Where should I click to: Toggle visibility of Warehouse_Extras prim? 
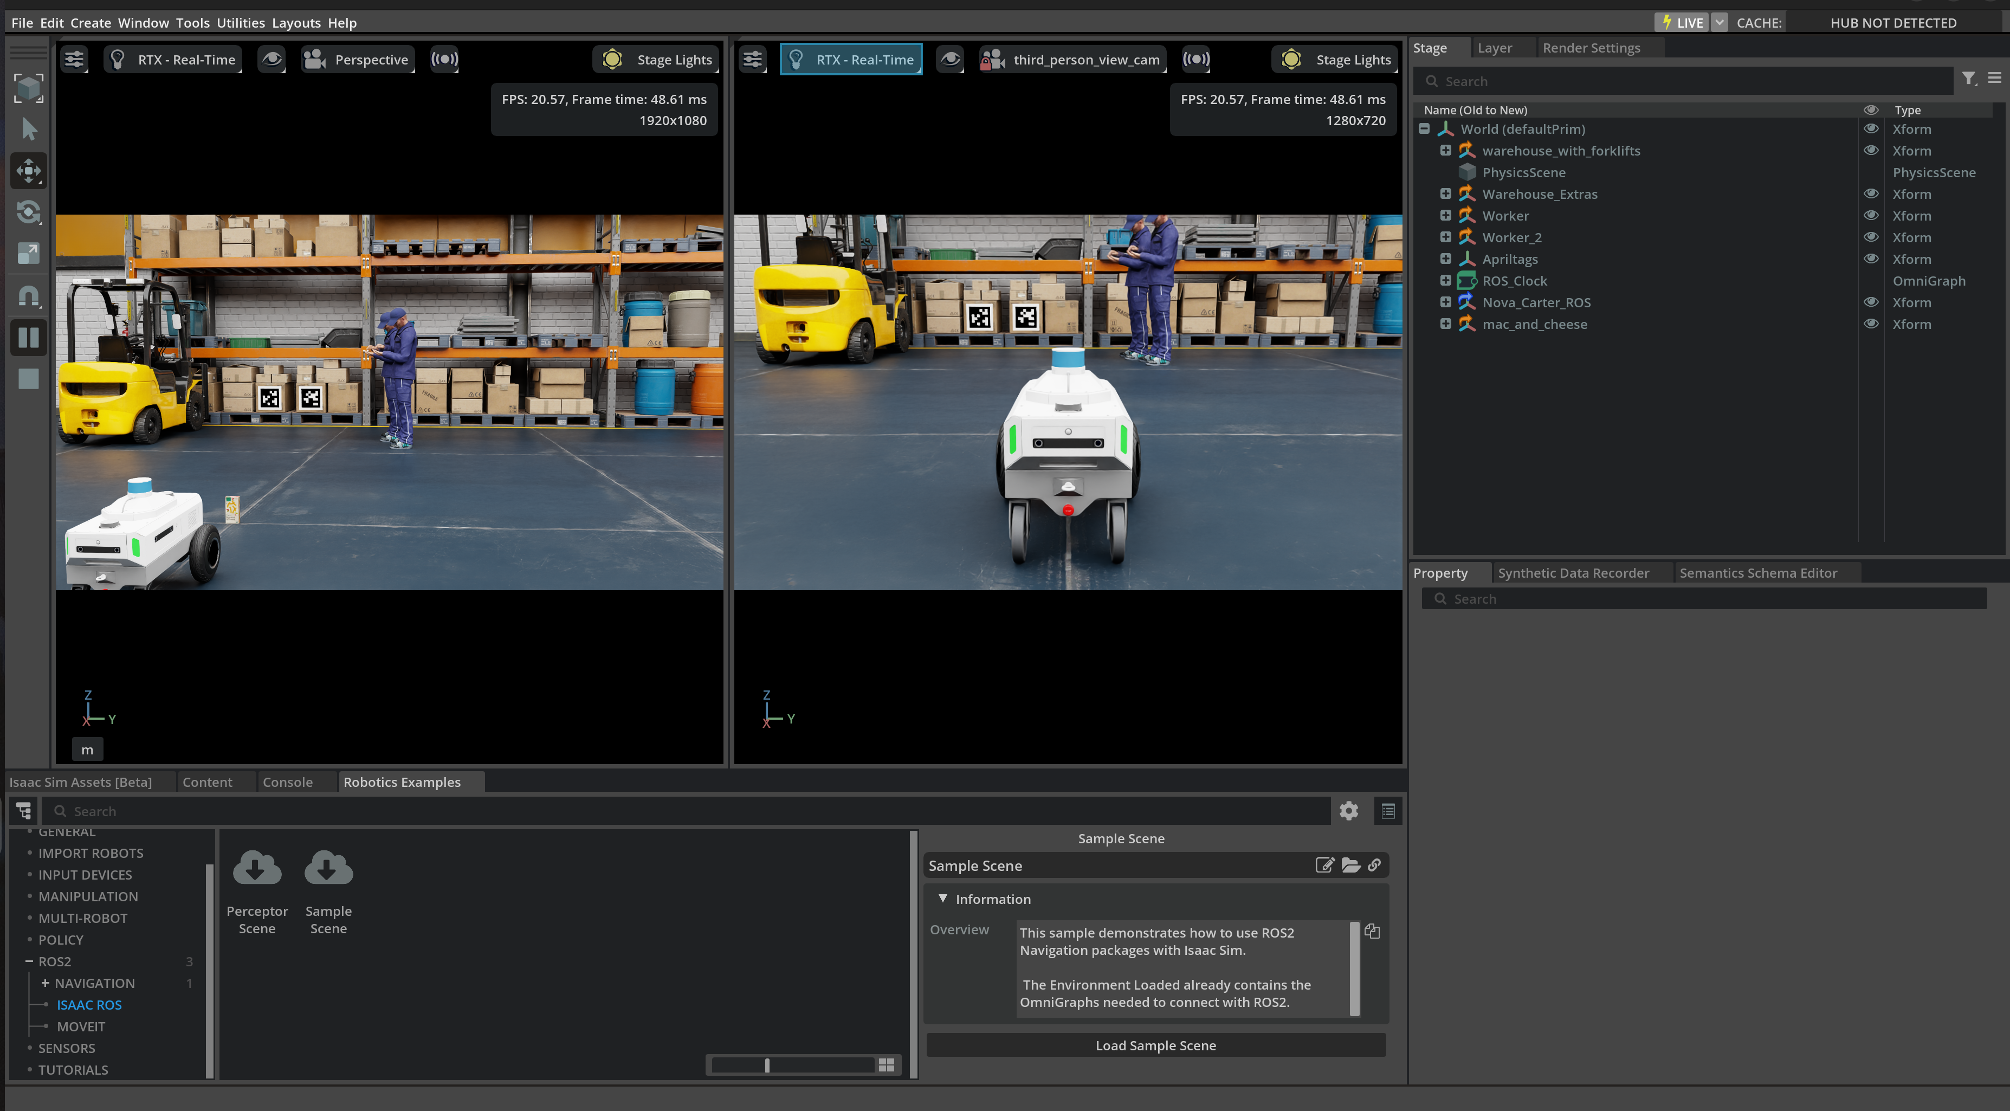click(x=1871, y=193)
